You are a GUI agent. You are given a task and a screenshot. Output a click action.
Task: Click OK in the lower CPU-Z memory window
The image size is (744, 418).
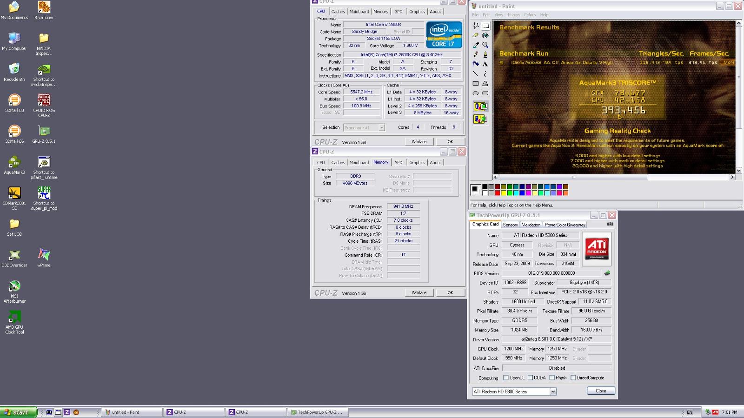pyautogui.click(x=450, y=292)
